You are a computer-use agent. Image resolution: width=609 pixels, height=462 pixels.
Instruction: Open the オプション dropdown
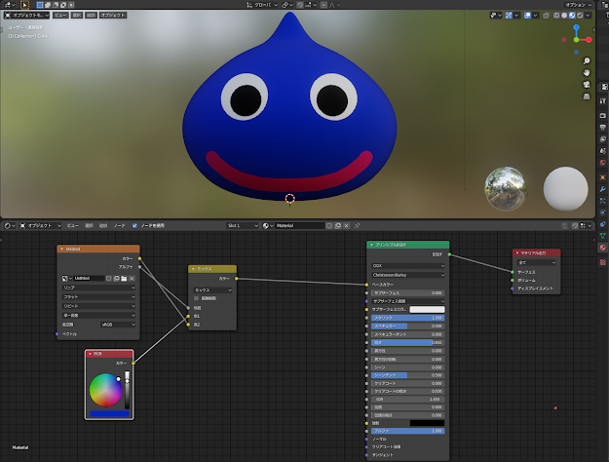pos(578,5)
